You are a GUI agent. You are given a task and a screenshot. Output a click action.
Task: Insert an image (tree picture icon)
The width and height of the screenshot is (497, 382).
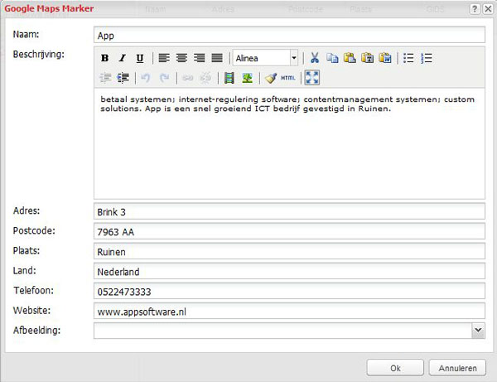(x=247, y=78)
